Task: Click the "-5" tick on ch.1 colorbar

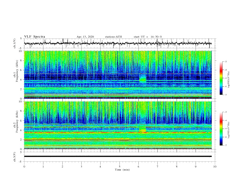Action: pyautogui.click(x=226, y=78)
